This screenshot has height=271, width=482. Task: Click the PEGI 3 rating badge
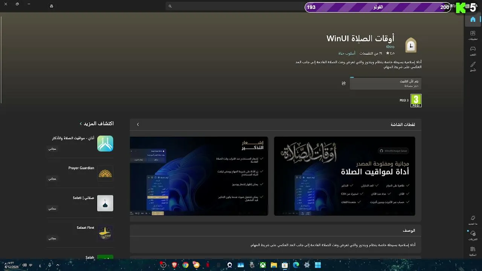click(416, 100)
